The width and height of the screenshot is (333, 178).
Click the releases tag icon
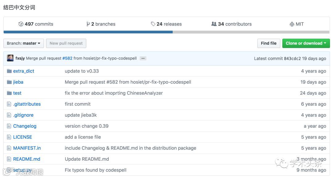point(153,24)
